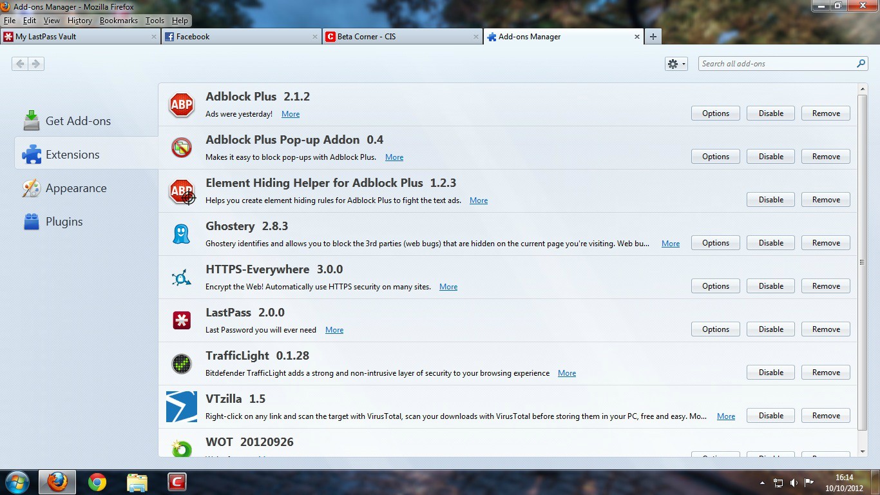This screenshot has height=495, width=880.
Task: Click the Element Hiding Helper icon
Action: tap(182, 191)
